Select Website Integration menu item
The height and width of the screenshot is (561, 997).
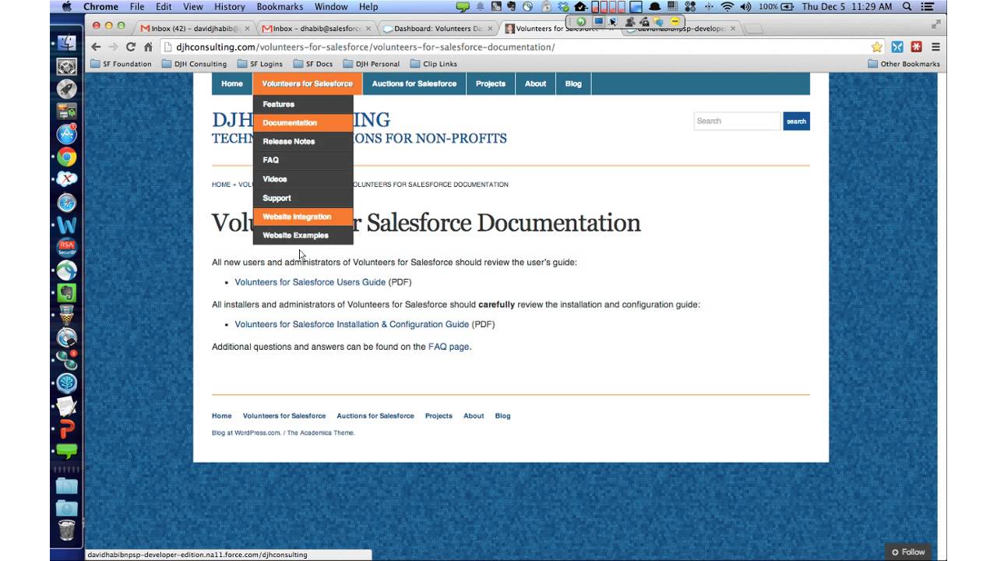pos(303,217)
